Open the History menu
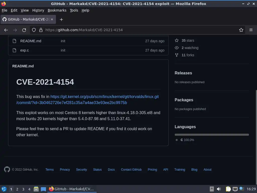 38,10
